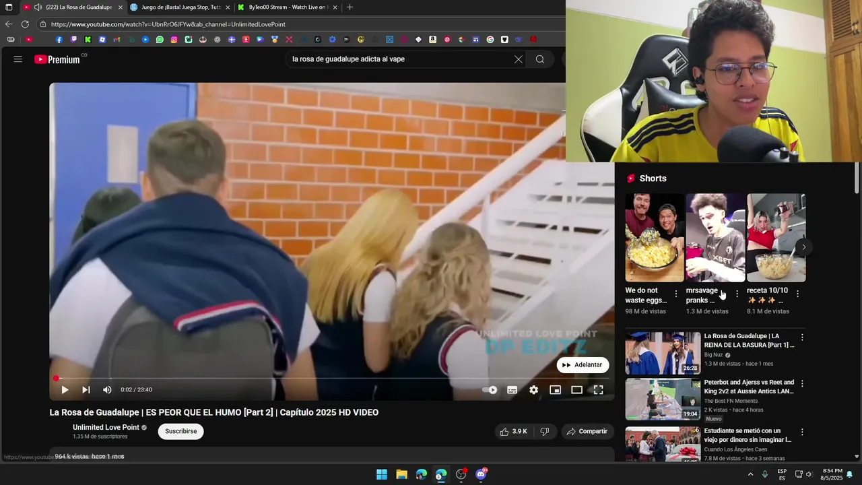This screenshot has width=862, height=485.
Task: Open the Unlimited Love Point channel link
Action: 106,427
